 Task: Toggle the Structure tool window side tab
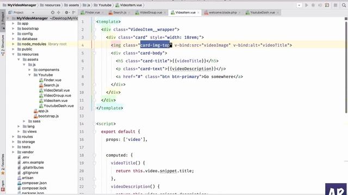coord(3,45)
